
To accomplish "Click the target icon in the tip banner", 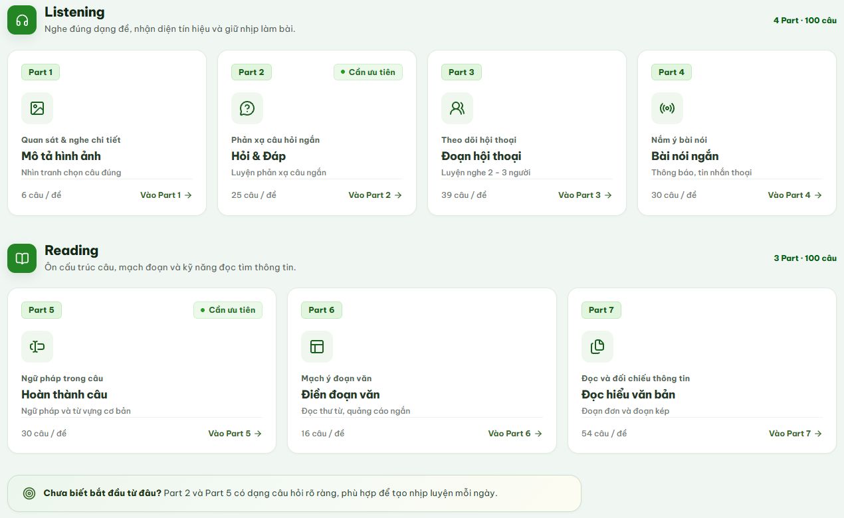I will (x=29, y=493).
